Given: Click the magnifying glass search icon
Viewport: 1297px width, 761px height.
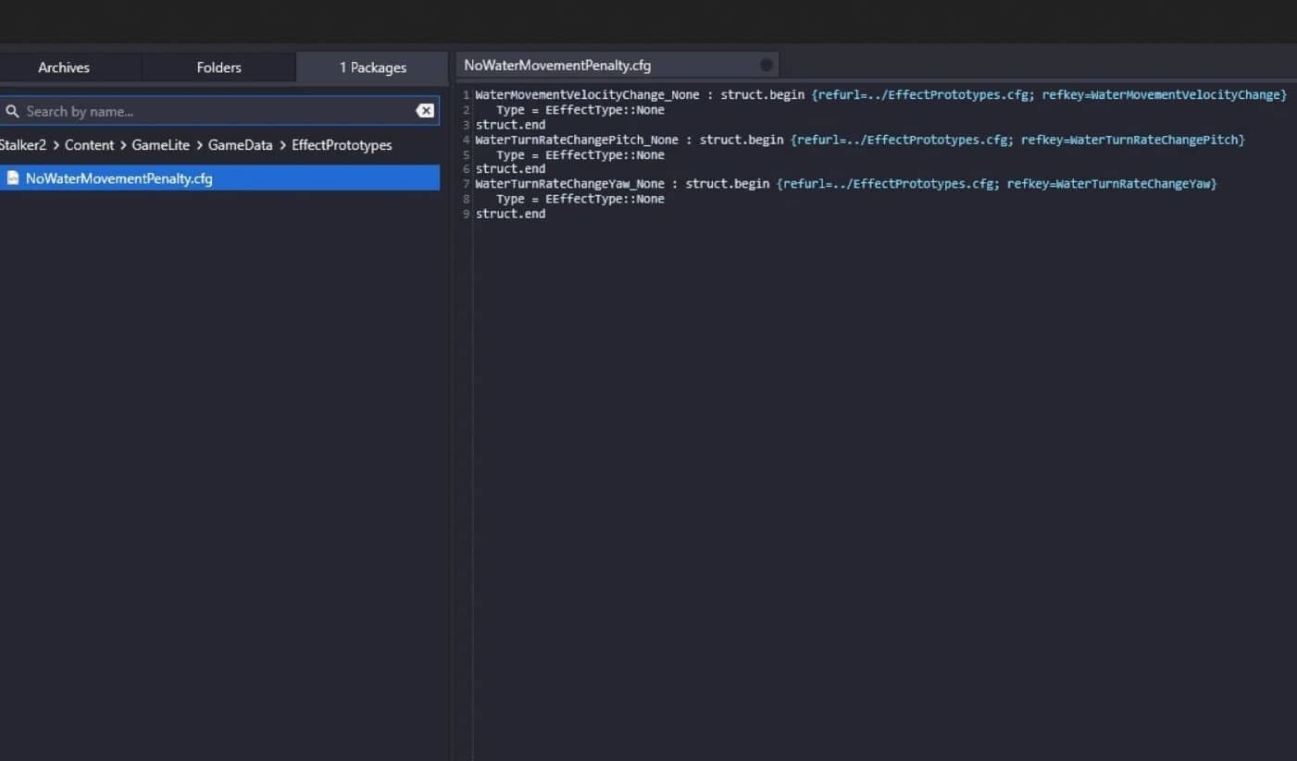Looking at the screenshot, I should click(x=12, y=111).
